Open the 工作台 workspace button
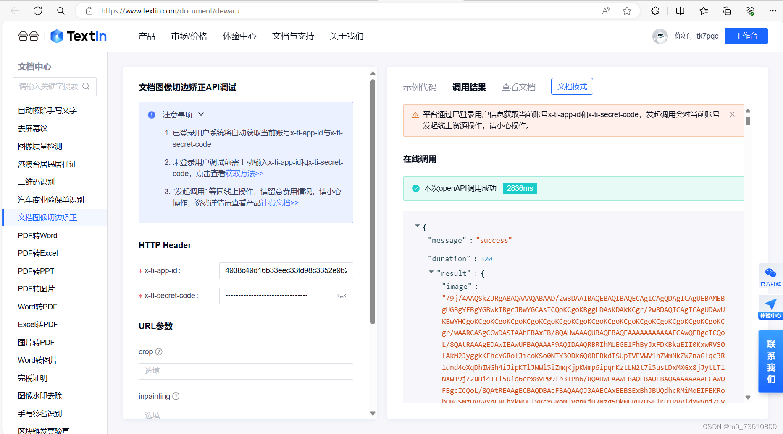 746,36
